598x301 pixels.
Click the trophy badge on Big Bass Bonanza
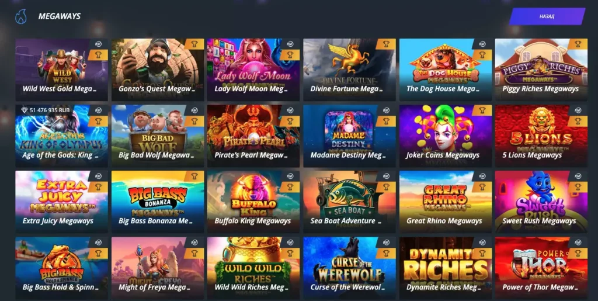[x=195, y=177]
